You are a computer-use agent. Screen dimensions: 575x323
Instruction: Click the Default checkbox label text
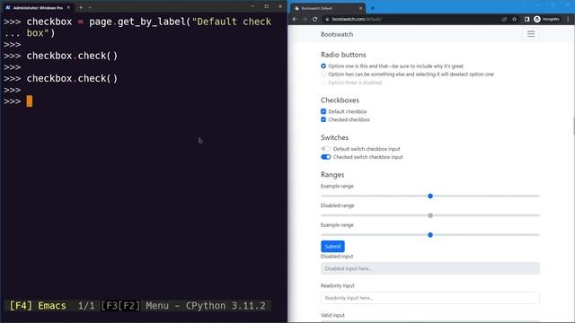pyautogui.click(x=348, y=111)
